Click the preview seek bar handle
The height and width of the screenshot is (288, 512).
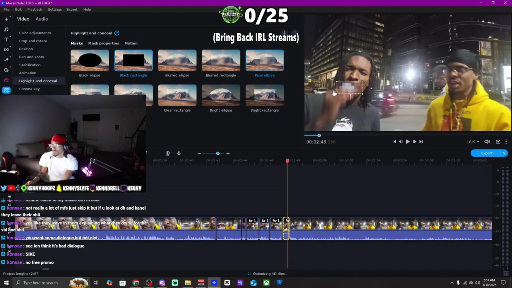319,136
